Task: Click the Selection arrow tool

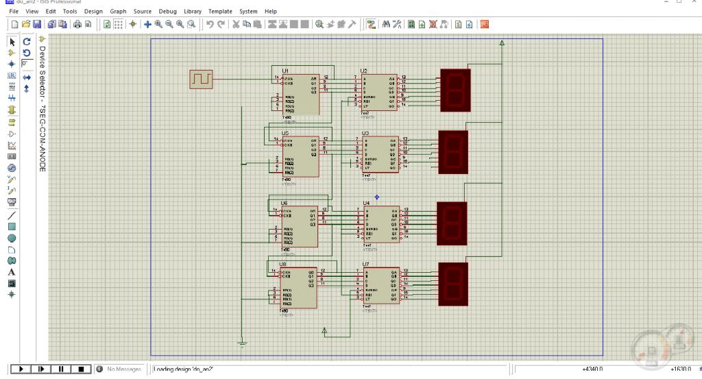Action: tap(12, 41)
